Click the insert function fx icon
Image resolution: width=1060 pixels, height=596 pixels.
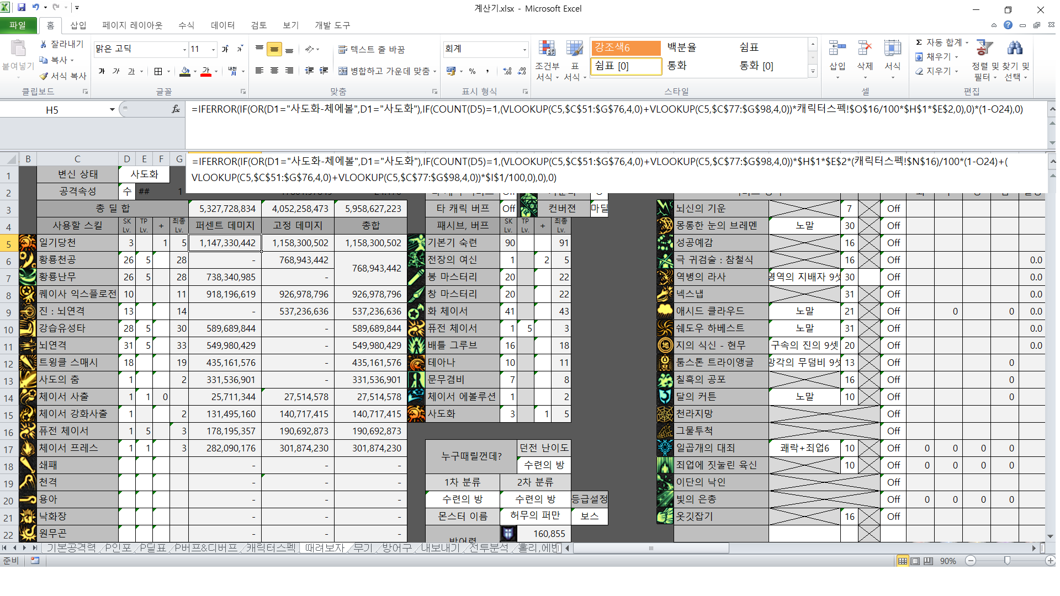[176, 110]
